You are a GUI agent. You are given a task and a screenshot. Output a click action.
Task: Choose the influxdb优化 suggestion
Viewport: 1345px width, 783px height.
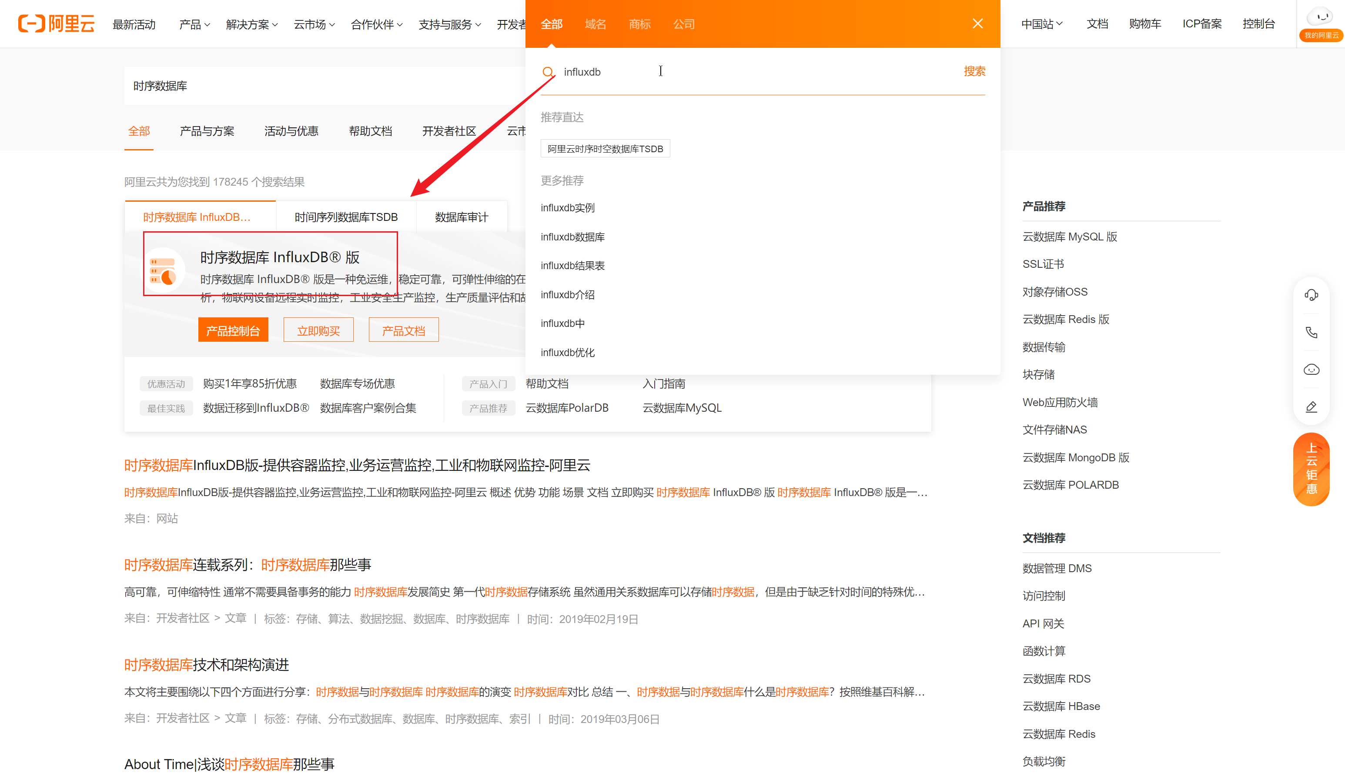[x=567, y=353]
